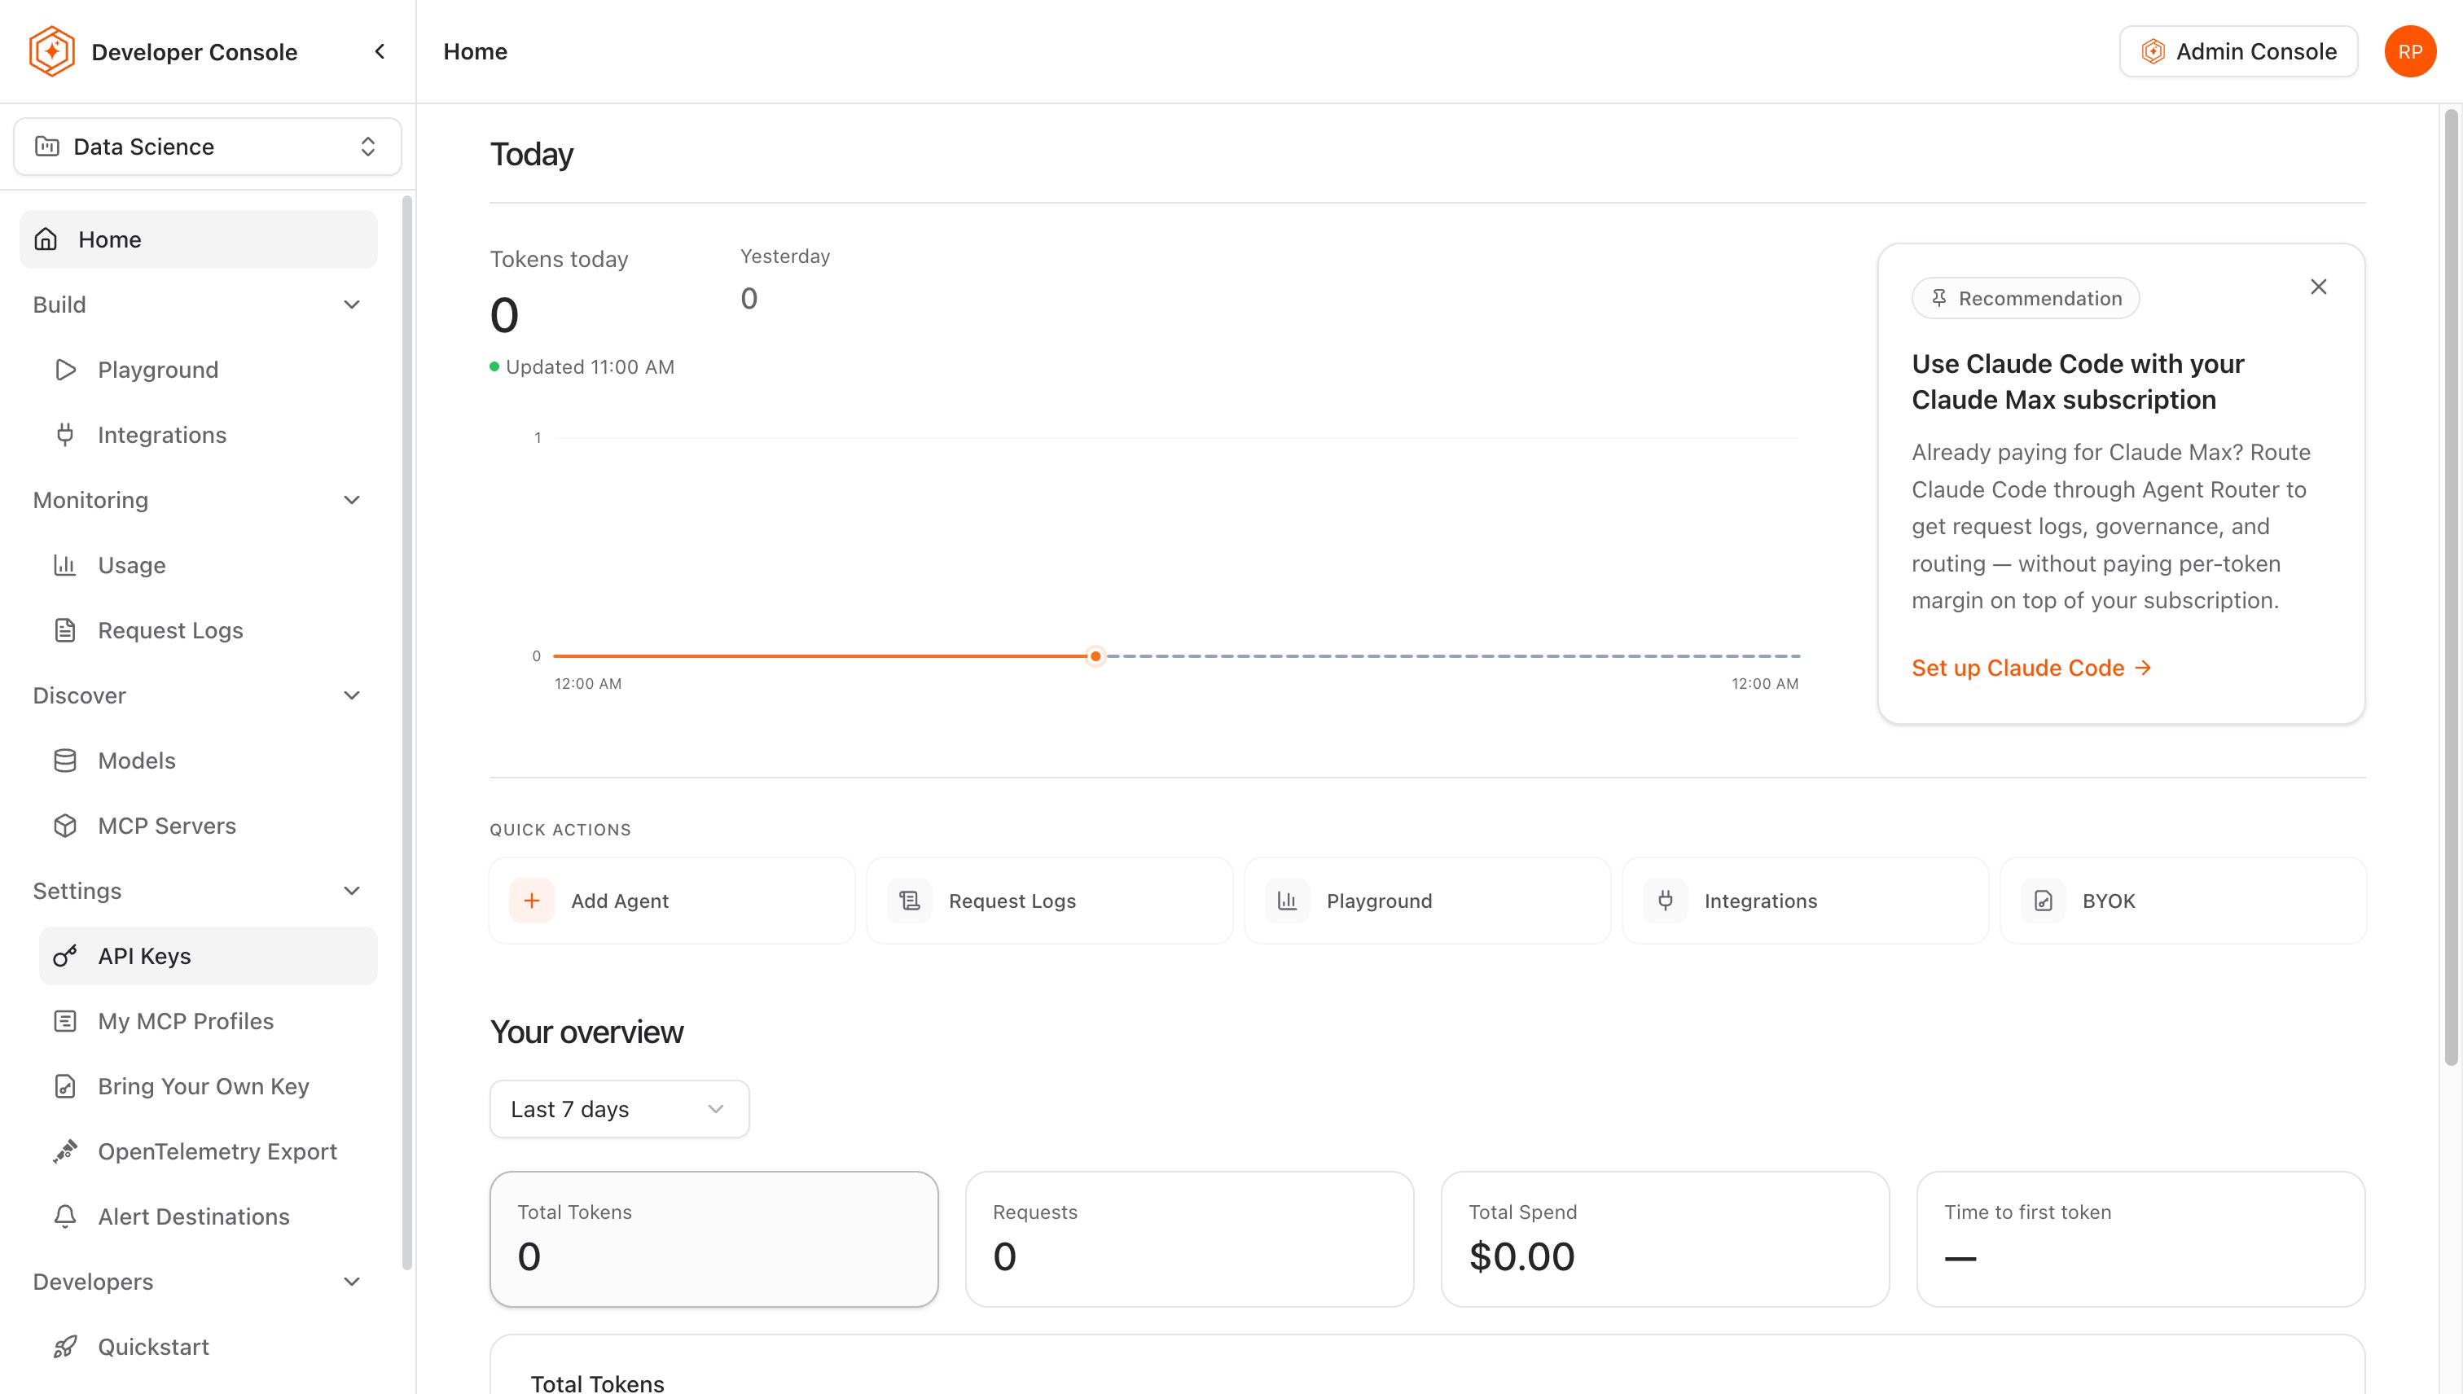The width and height of the screenshot is (2463, 1394).
Task: Dismiss the Recommendation card
Action: click(2318, 287)
